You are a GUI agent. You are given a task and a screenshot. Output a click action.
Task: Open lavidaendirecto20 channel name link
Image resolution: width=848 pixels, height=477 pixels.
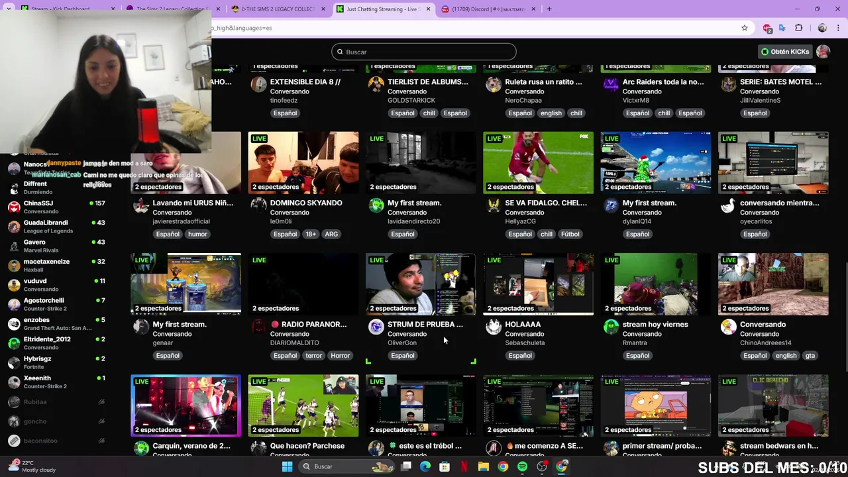[413, 221]
